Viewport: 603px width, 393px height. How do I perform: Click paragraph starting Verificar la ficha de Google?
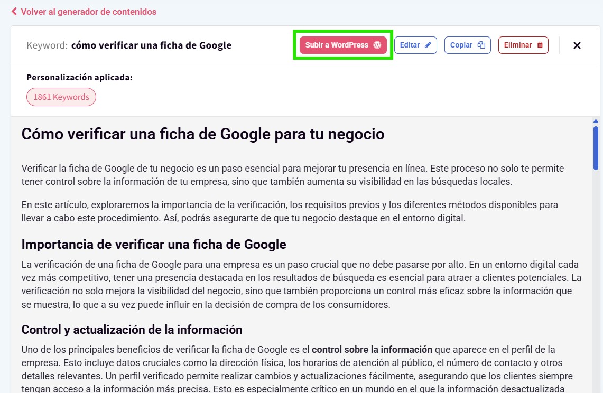[x=293, y=175]
